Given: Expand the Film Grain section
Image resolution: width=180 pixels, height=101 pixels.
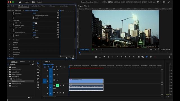Looking at the screenshot, I should [x=9, y=40].
